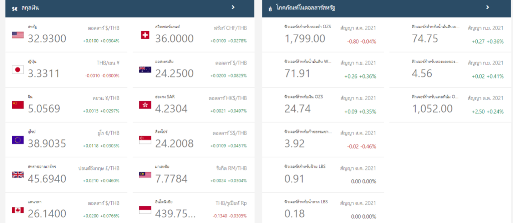Select the Indonesian rupiah rate 439.75…
The image size is (513, 223).
[176, 213]
